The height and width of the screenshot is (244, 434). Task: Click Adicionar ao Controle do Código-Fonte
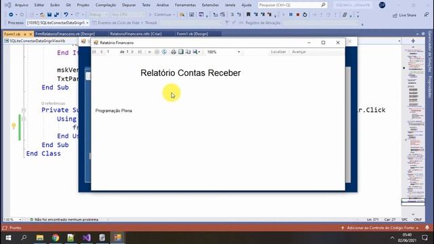pyautogui.click(x=380, y=228)
